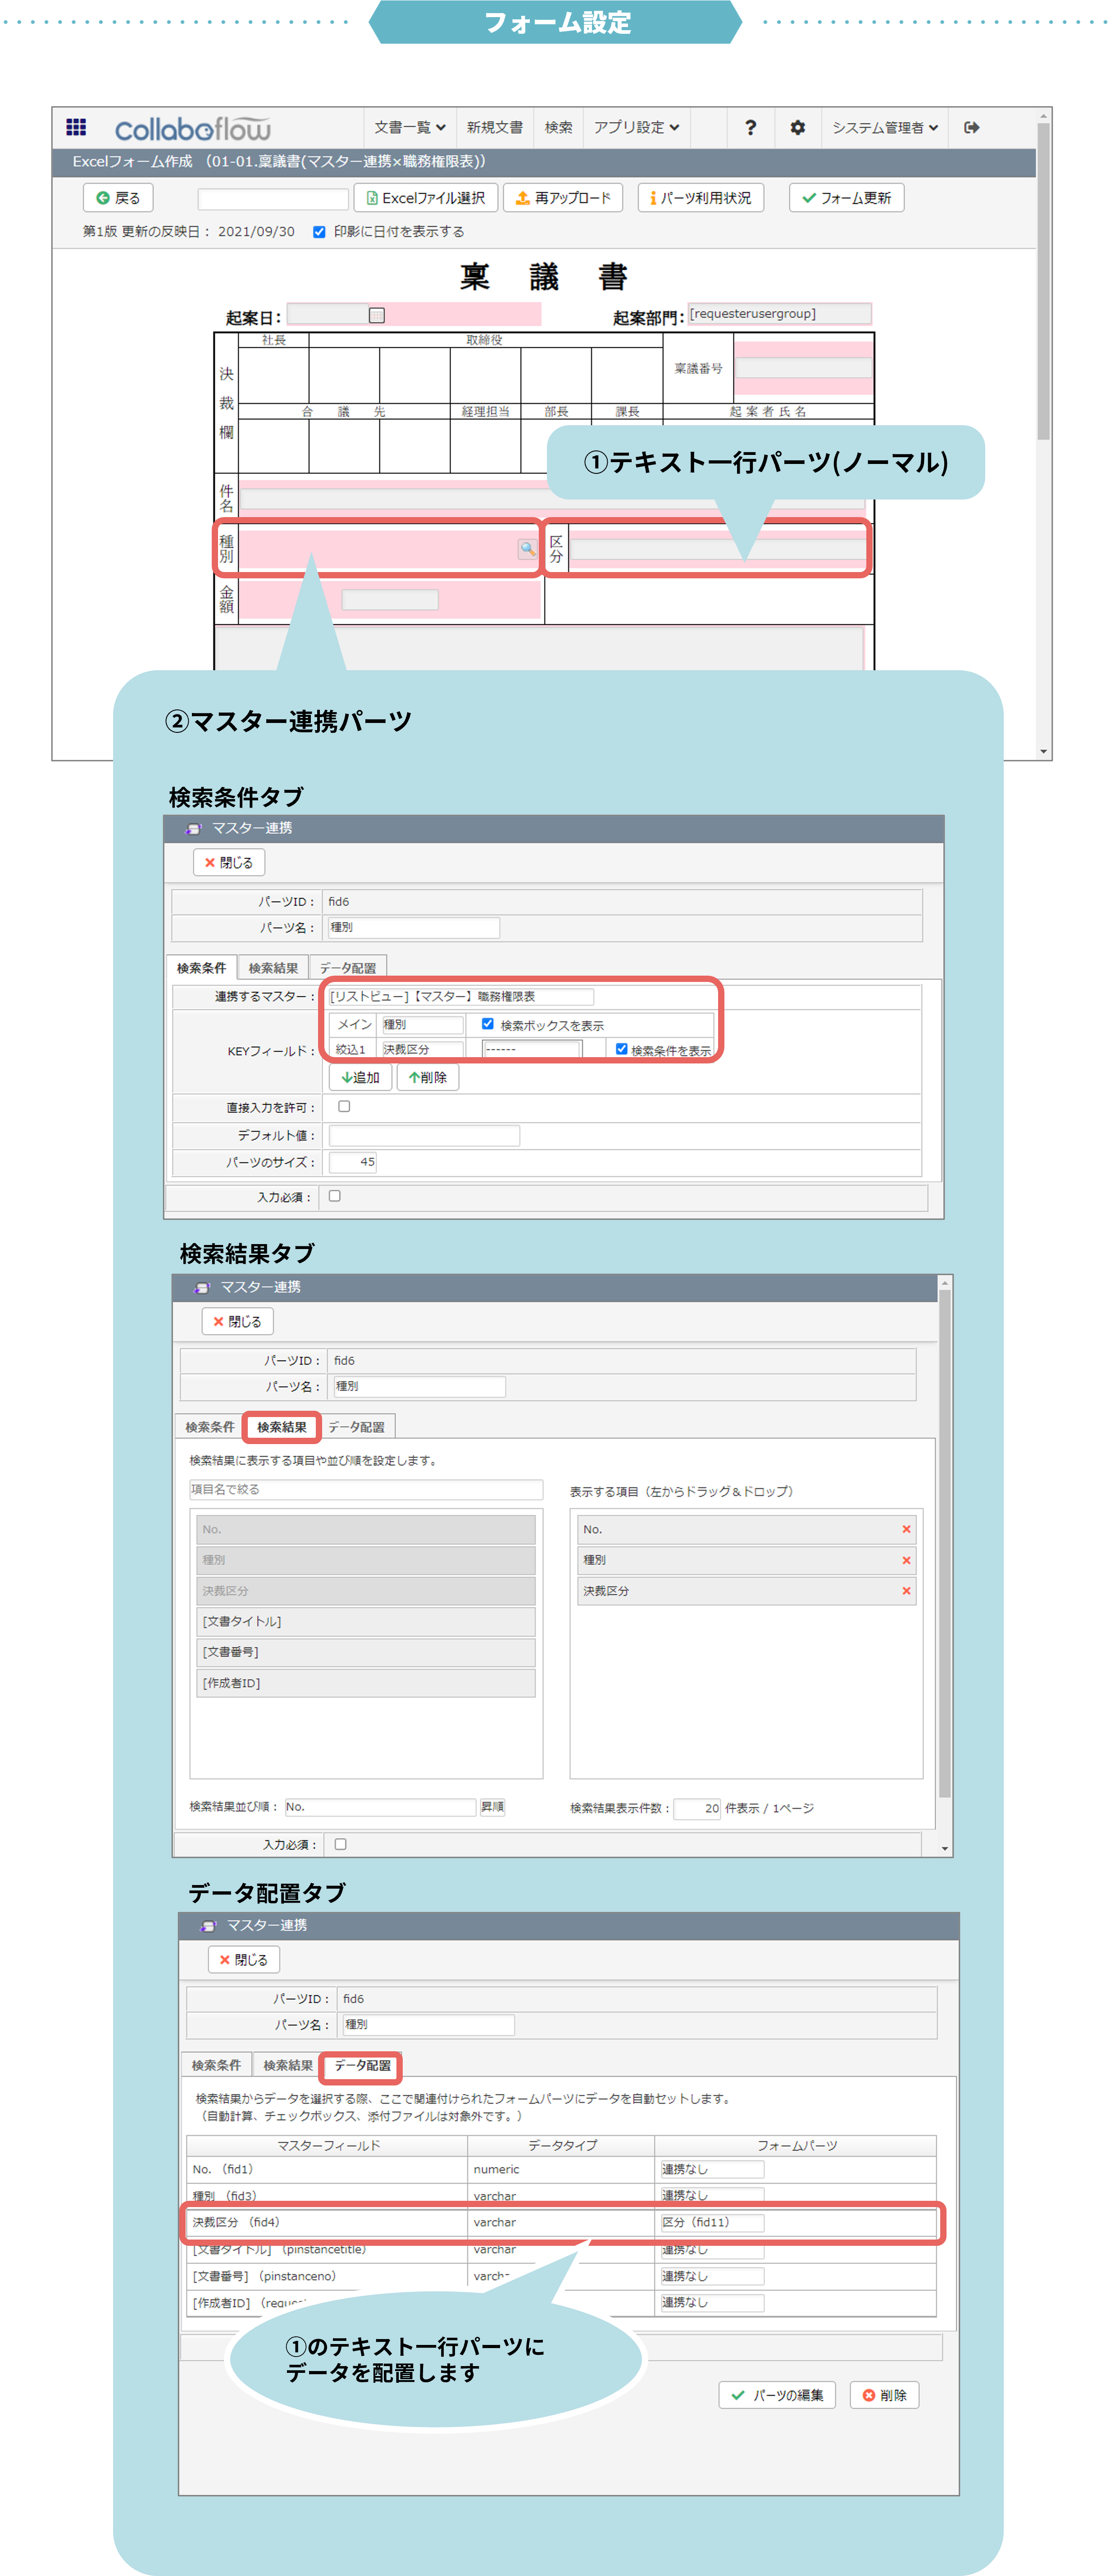Image resolution: width=1115 pixels, height=2576 pixels.
Task: Open システム管理者 user dropdown
Action: tap(885, 127)
